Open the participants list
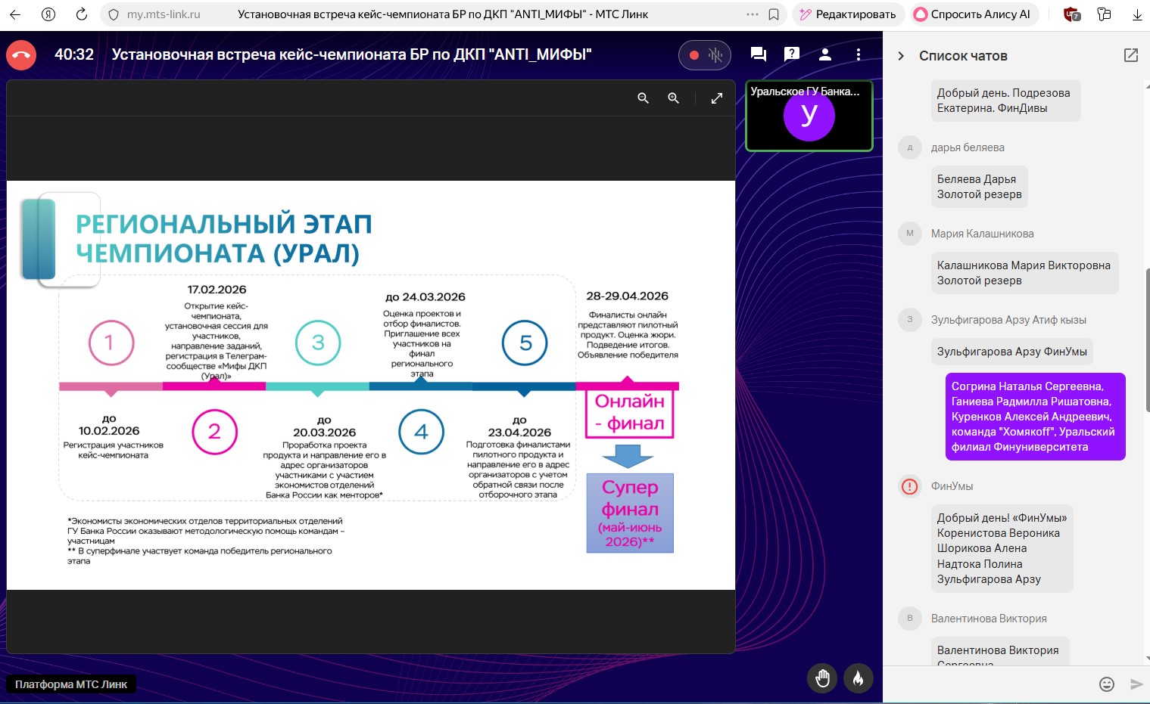Image resolution: width=1150 pixels, height=704 pixels. [824, 54]
